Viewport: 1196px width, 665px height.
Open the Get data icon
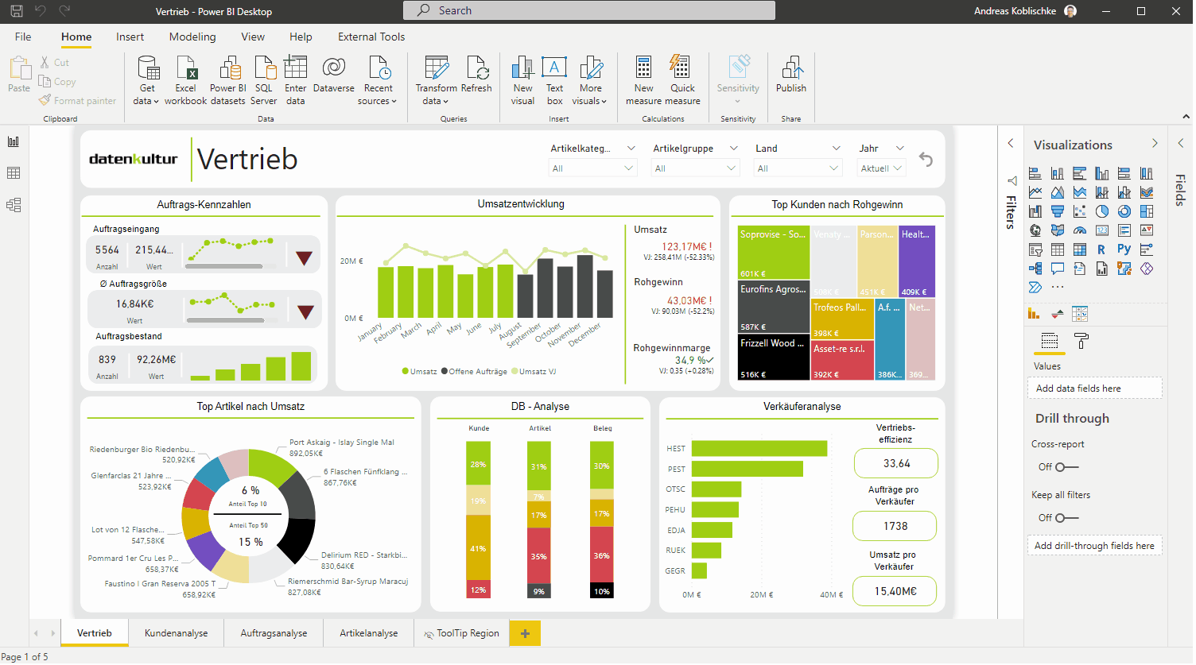tap(148, 69)
